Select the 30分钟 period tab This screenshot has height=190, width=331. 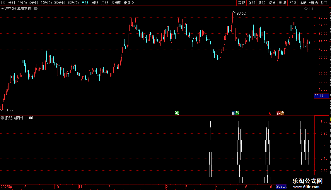coord(60,3)
